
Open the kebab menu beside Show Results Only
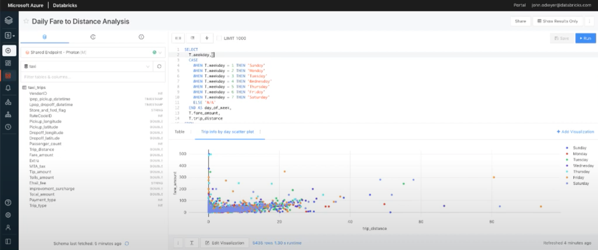tap(590, 22)
